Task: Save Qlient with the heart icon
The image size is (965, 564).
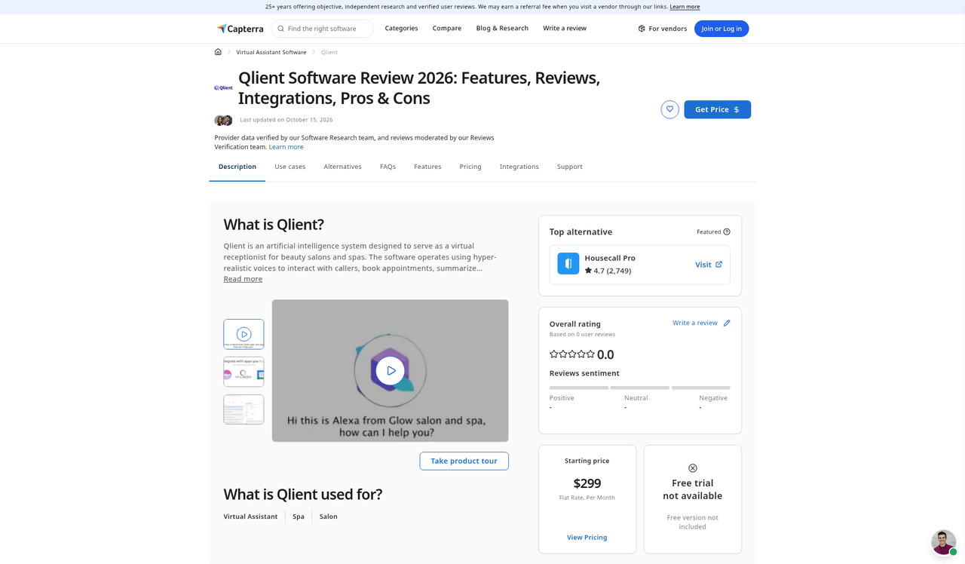Action: point(669,109)
